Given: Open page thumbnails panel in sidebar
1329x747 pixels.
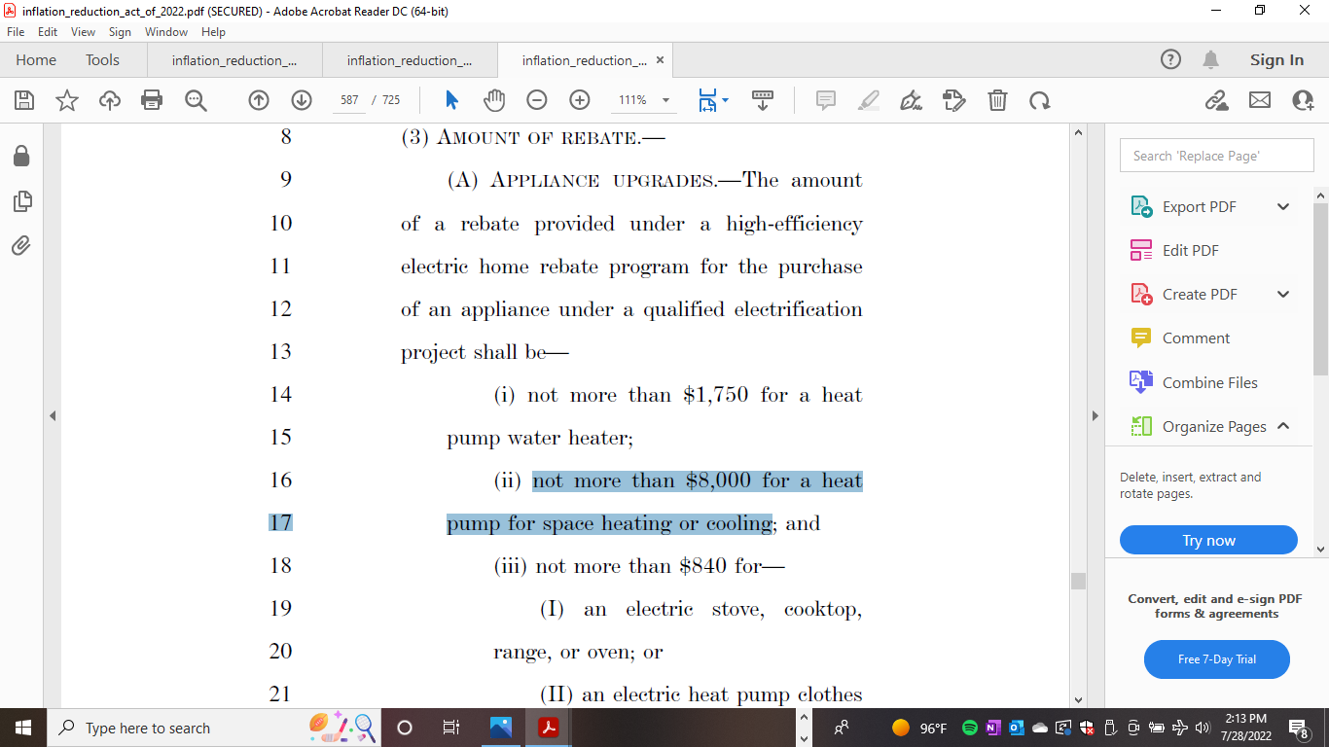Looking at the screenshot, I should tap(21, 201).
